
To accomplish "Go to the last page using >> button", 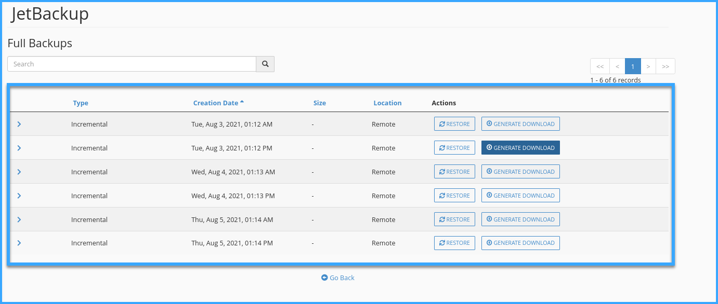I will pyautogui.click(x=665, y=66).
